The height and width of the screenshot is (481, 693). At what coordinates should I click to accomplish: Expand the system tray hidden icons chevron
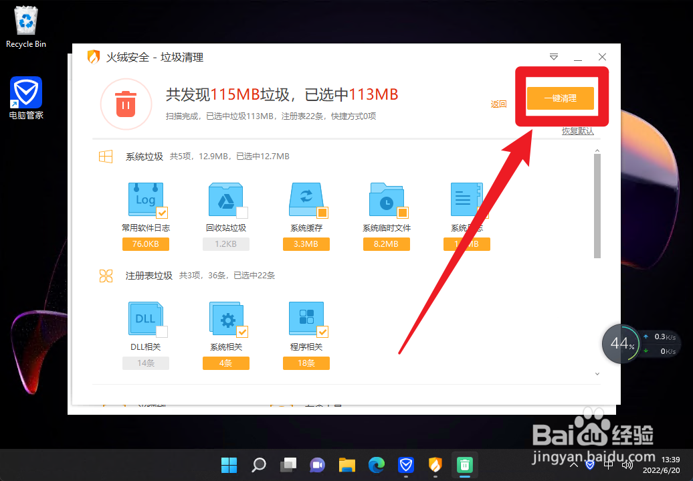pyautogui.click(x=574, y=465)
